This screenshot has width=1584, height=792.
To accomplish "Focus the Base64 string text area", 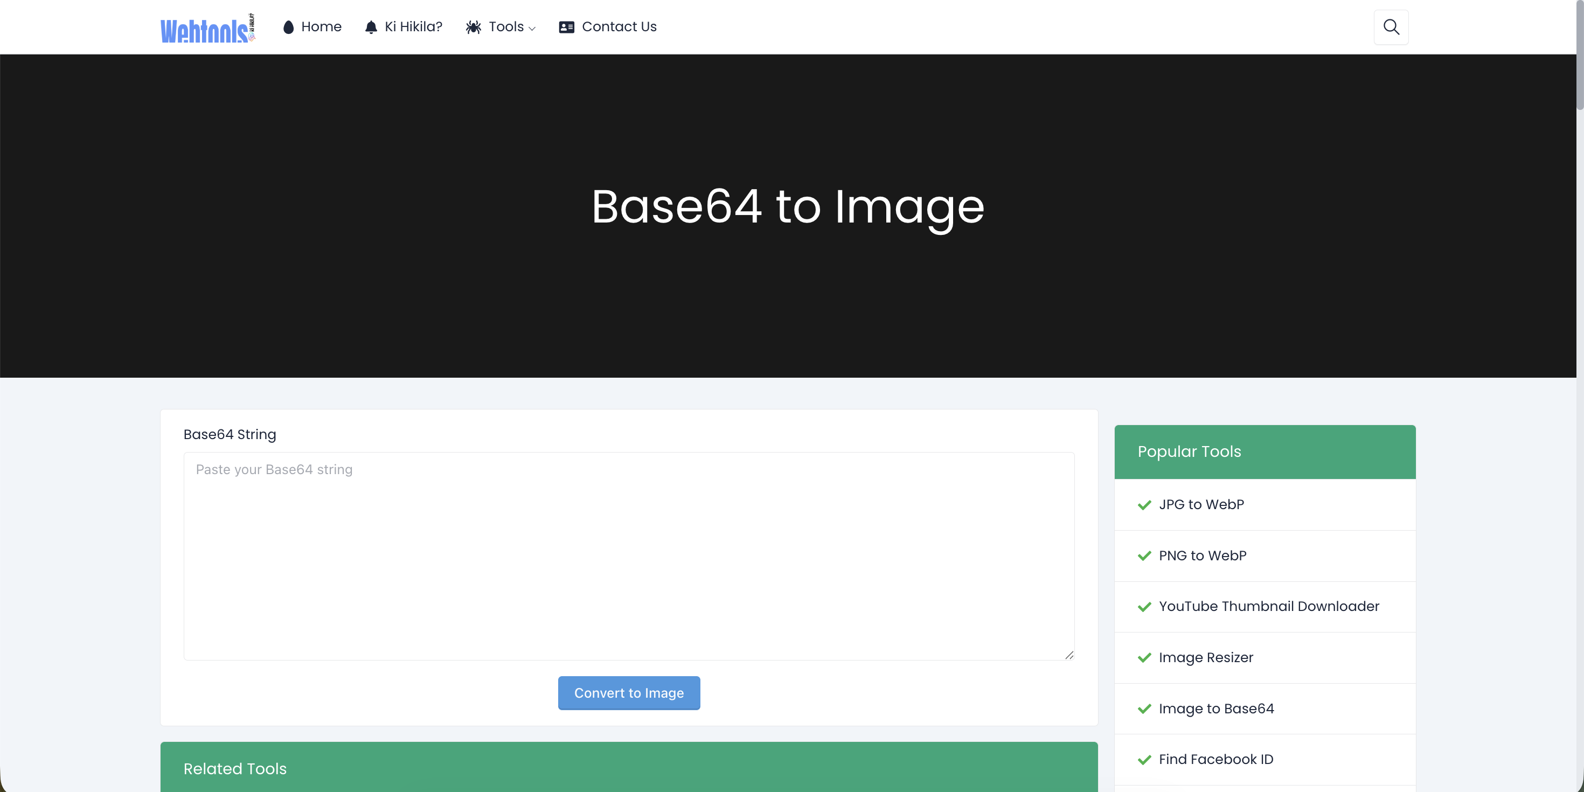I will pyautogui.click(x=629, y=557).
